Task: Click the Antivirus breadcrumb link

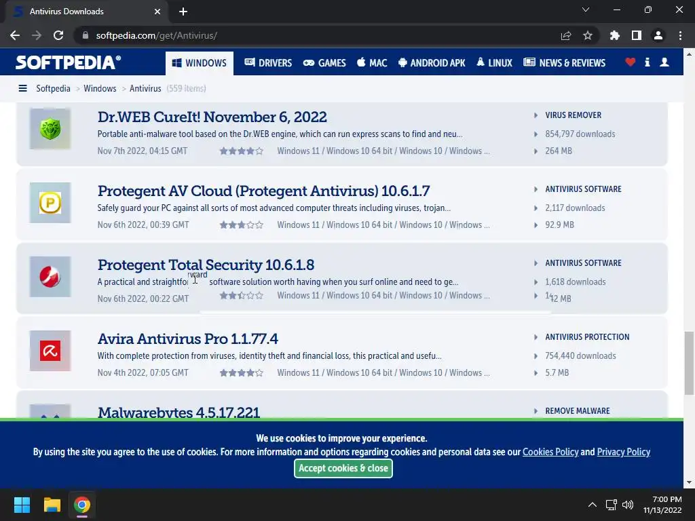Action: [x=145, y=89]
